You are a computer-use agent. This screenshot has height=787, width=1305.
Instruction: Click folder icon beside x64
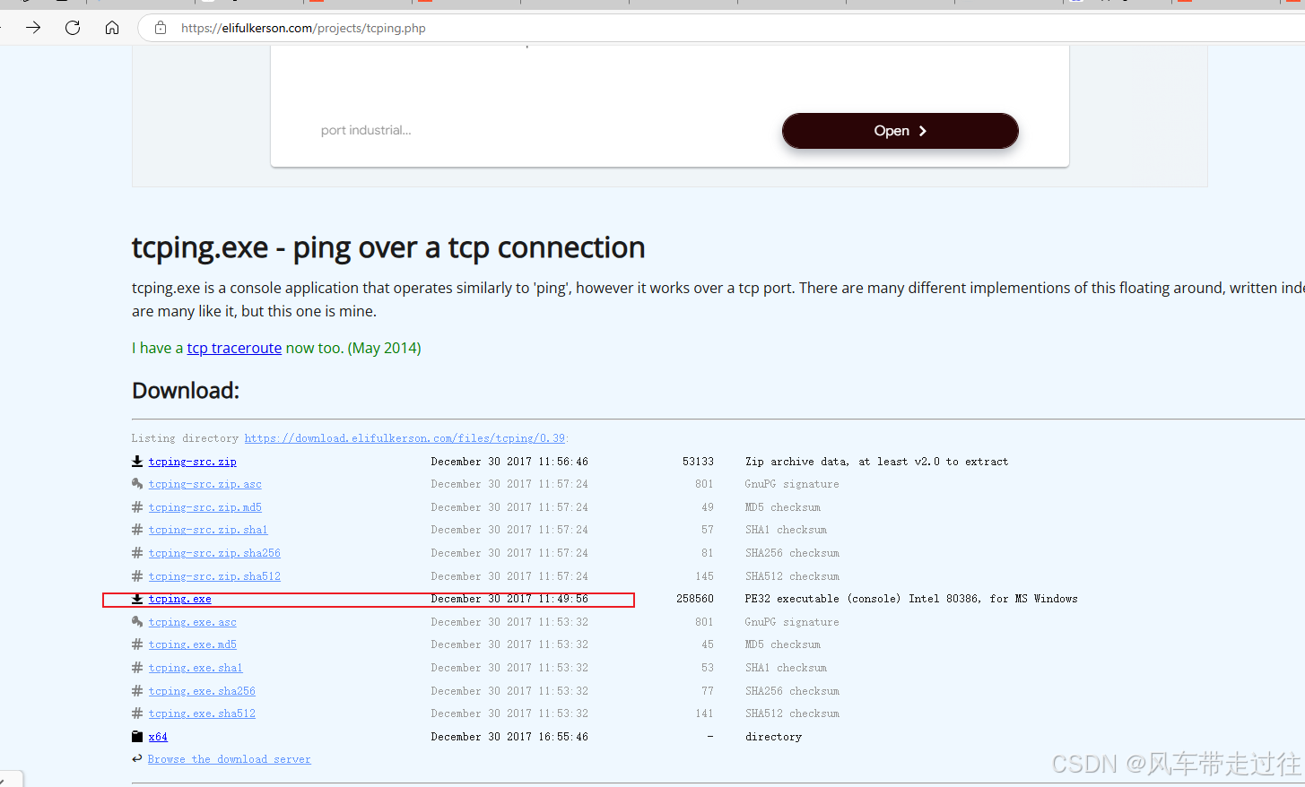click(137, 737)
